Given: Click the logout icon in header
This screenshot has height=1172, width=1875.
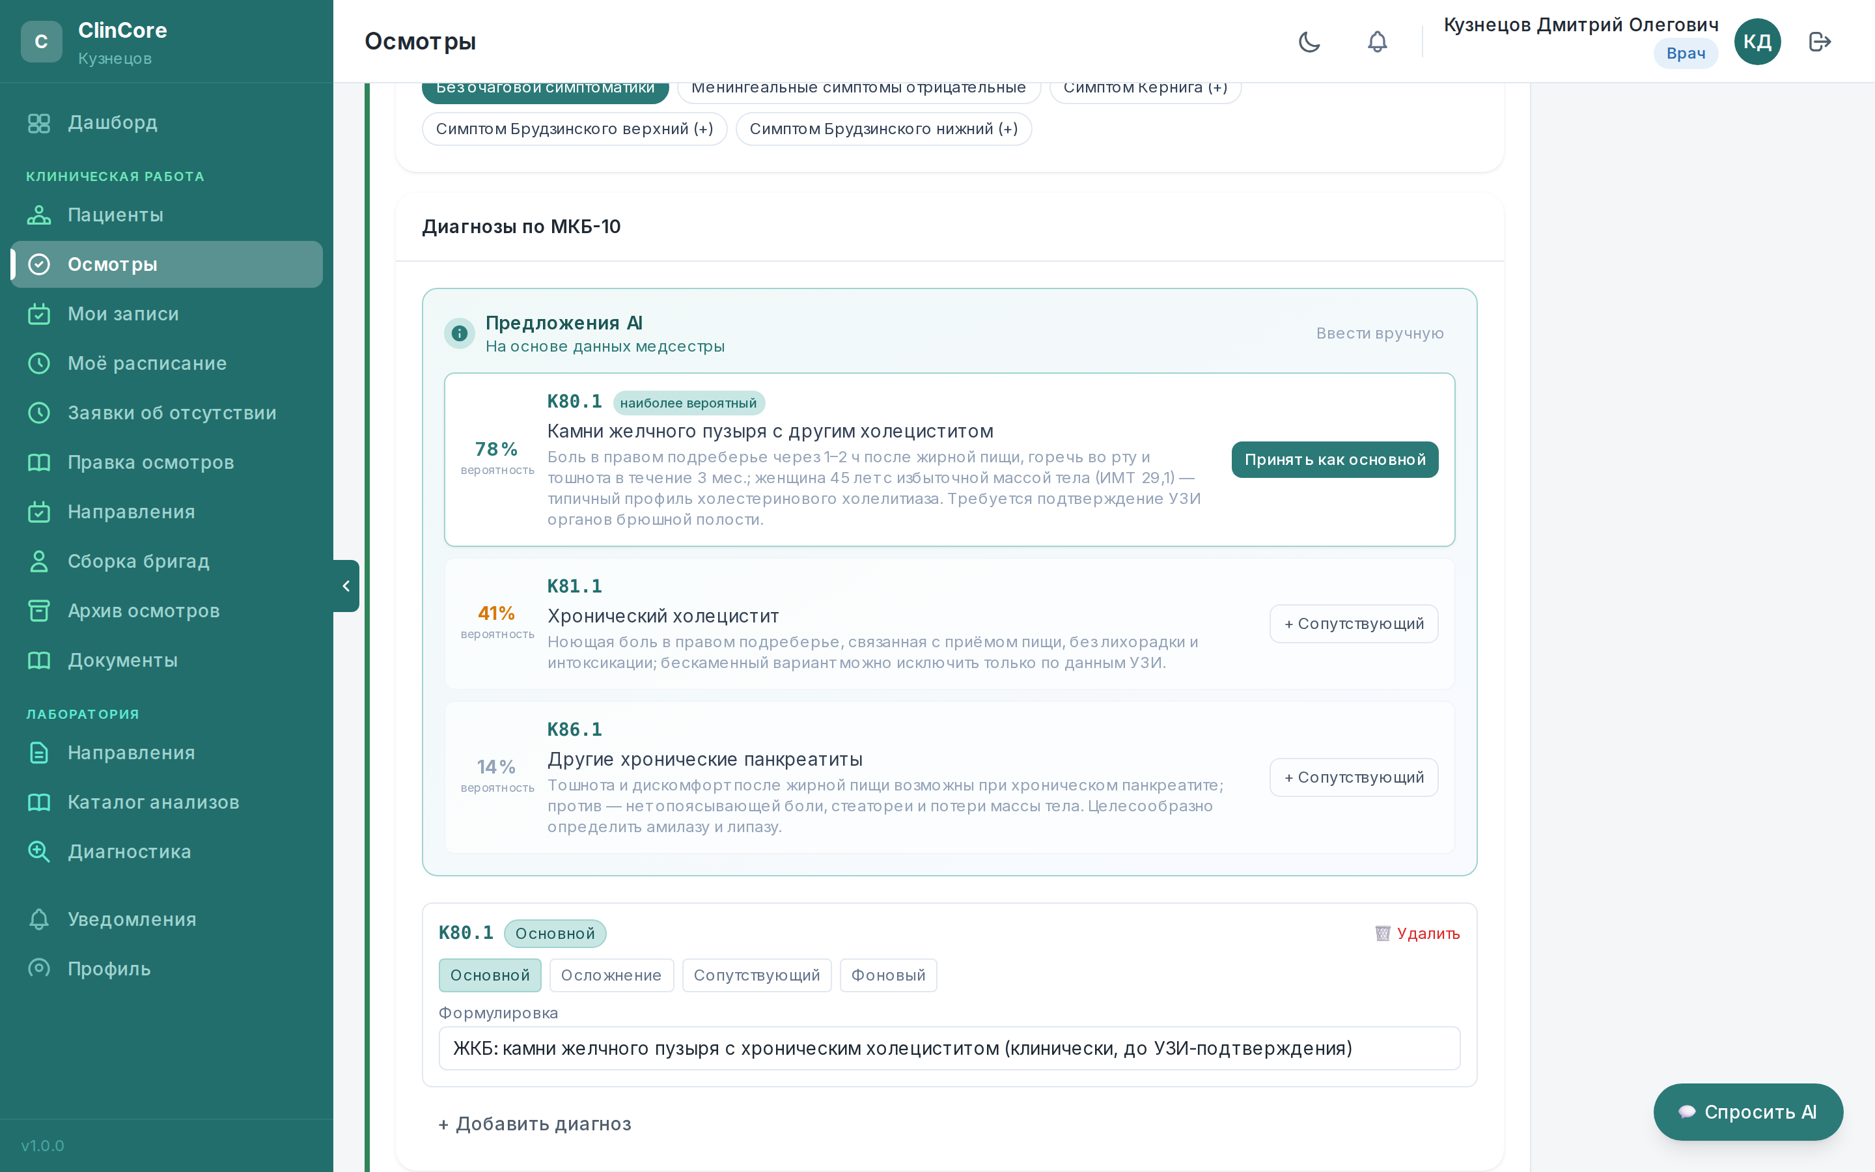Looking at the screenshot, I should 1819,41.
